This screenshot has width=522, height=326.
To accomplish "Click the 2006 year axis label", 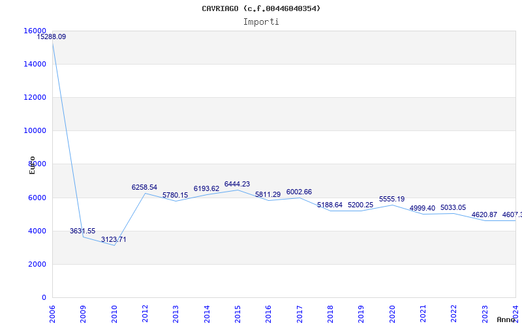I will click(x=52, y=314).
